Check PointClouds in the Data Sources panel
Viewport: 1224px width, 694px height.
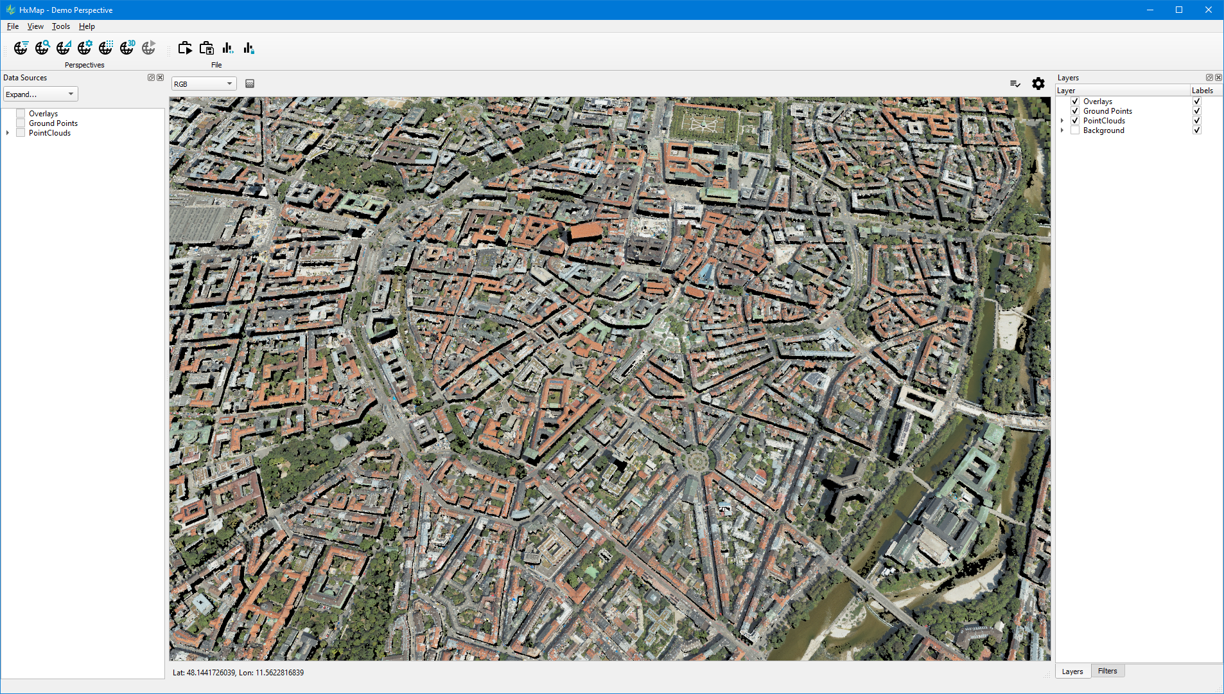21,133
